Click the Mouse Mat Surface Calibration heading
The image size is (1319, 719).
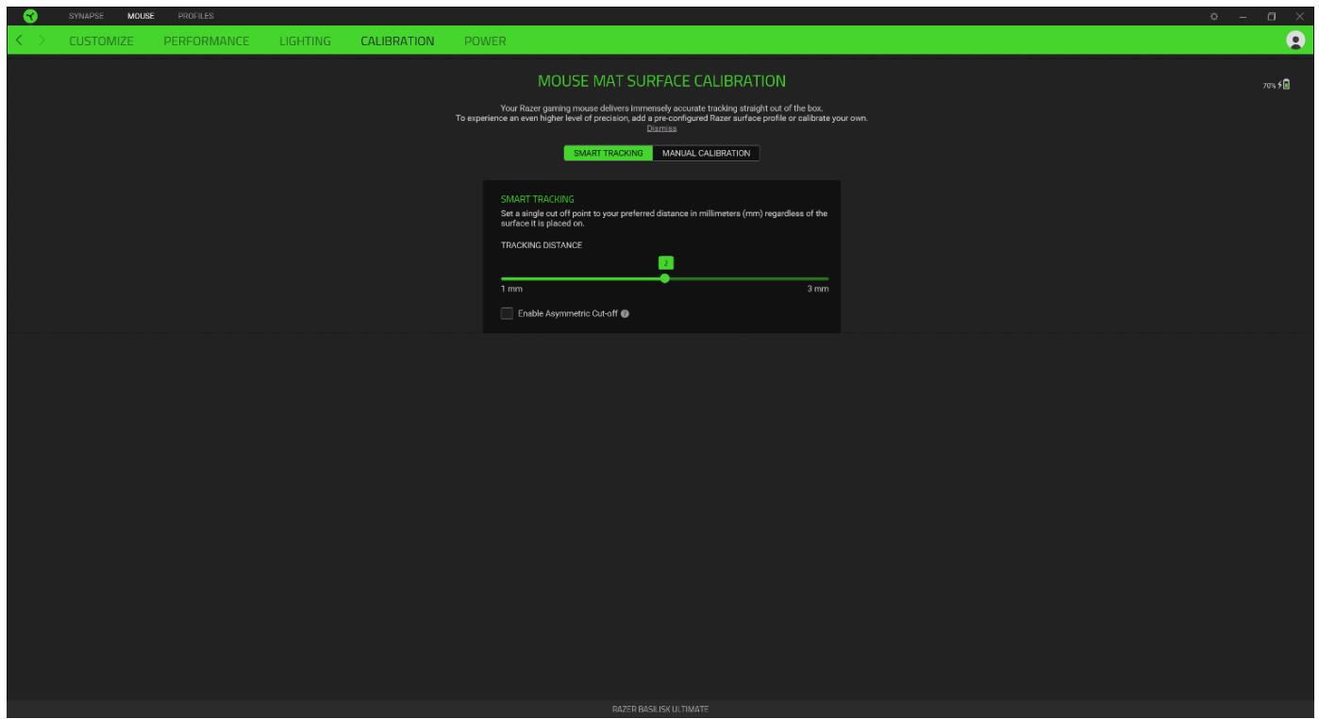[660, 79]
